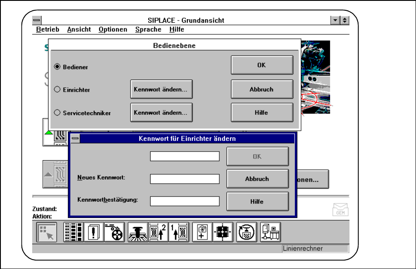Viewport: 416px width, 269px height.
Task: Click the component crosshair centering icon
Action: point(223,232)
